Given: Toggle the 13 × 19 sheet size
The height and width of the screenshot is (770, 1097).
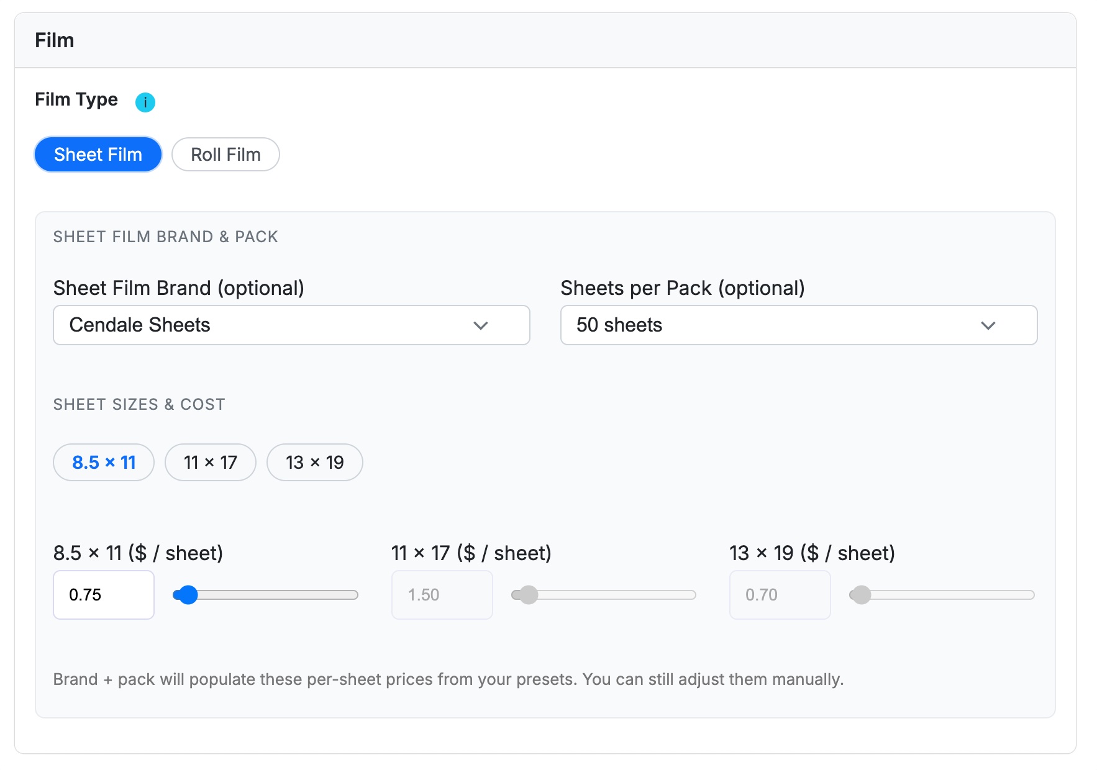Looking at the screenshot, I should pyautogui.click(x=314, y=462).
